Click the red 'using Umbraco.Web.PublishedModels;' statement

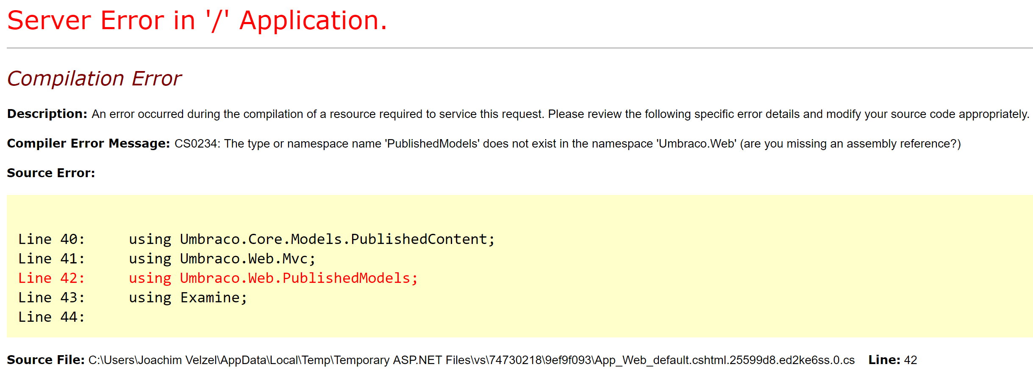[x=273, y=278]
